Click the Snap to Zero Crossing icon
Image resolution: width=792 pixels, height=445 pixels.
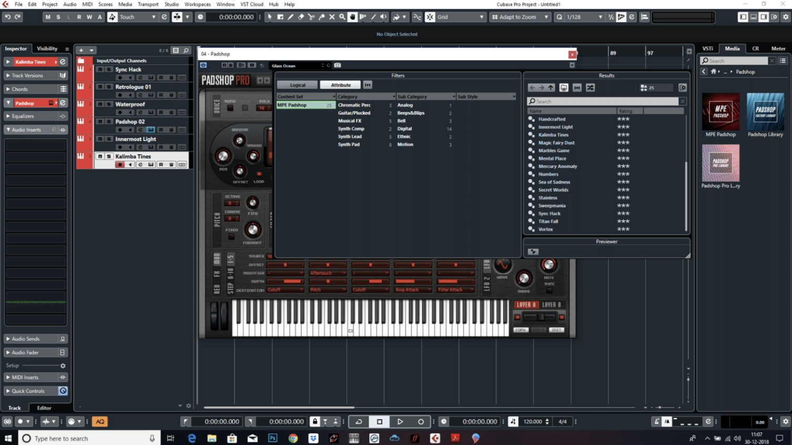[x=417, y=17]
